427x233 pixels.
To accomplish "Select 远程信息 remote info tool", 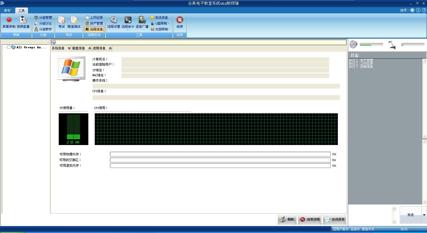I will (x=94, y=29).
